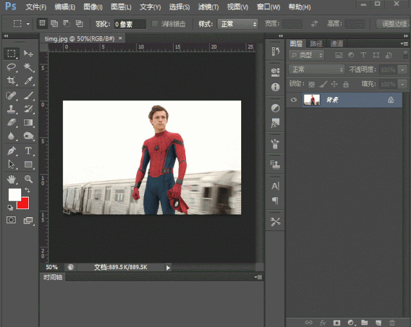Image resolution: width=411 pixels, height=327 pixels.
Task: Choose Intersect with Selection mode
Action: (x=79, y=23)
